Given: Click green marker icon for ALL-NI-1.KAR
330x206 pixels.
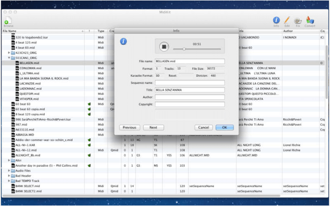Looking at the screenshot, I should coord(89,145).
